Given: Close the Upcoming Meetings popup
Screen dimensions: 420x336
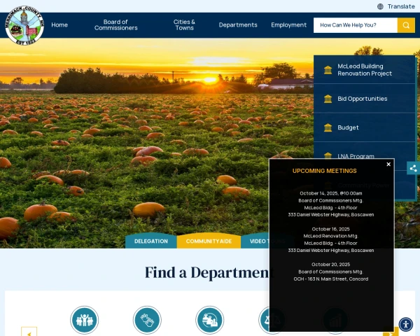Looking at the screenshot, I should click(388, 164).
